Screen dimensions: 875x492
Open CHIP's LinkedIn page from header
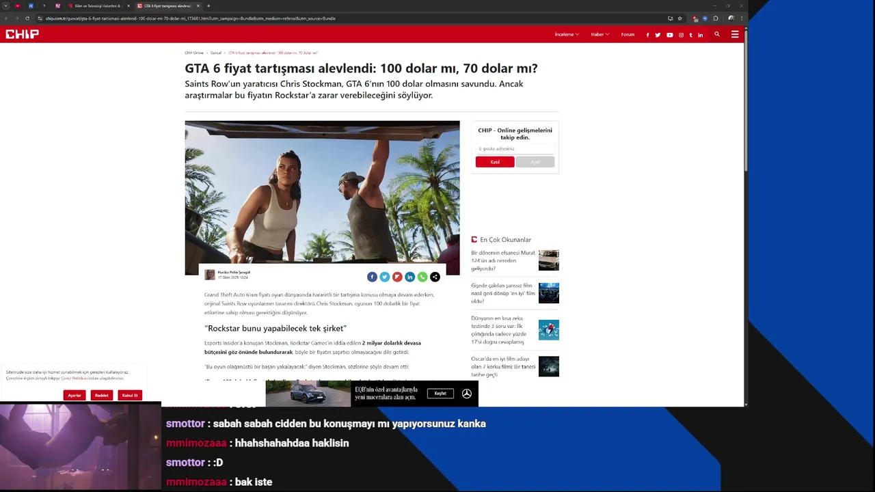point(700,35)
